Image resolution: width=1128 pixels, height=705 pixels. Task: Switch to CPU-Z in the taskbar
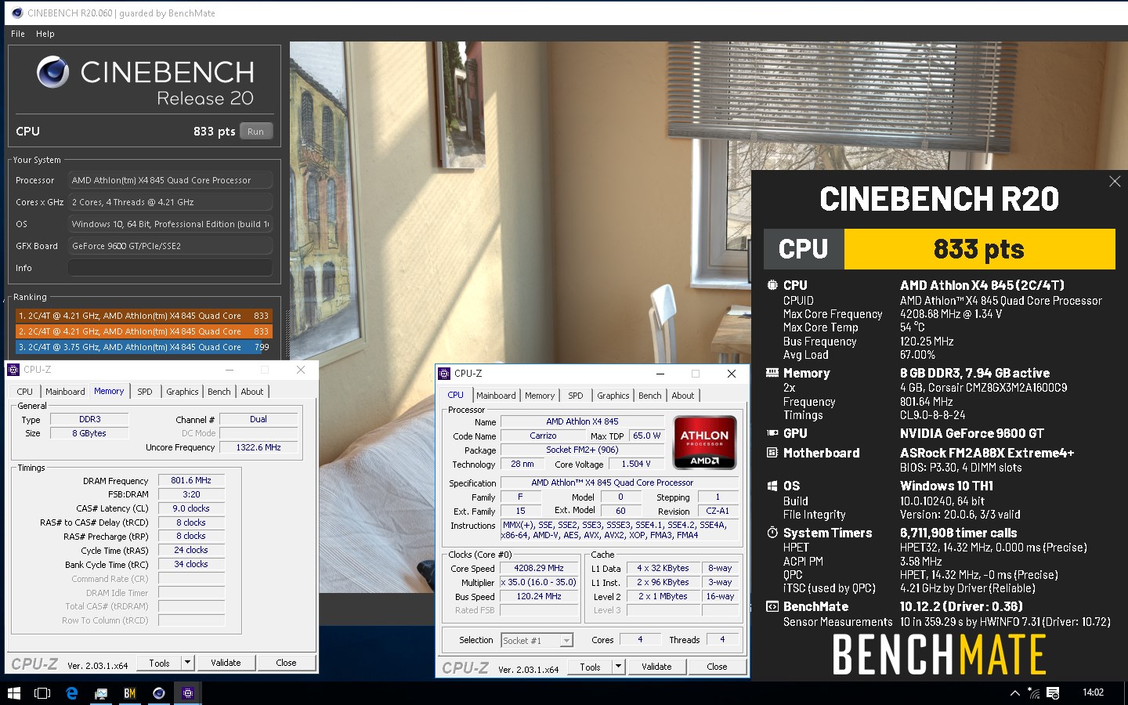pyautogui.click(x=188, y=692)
